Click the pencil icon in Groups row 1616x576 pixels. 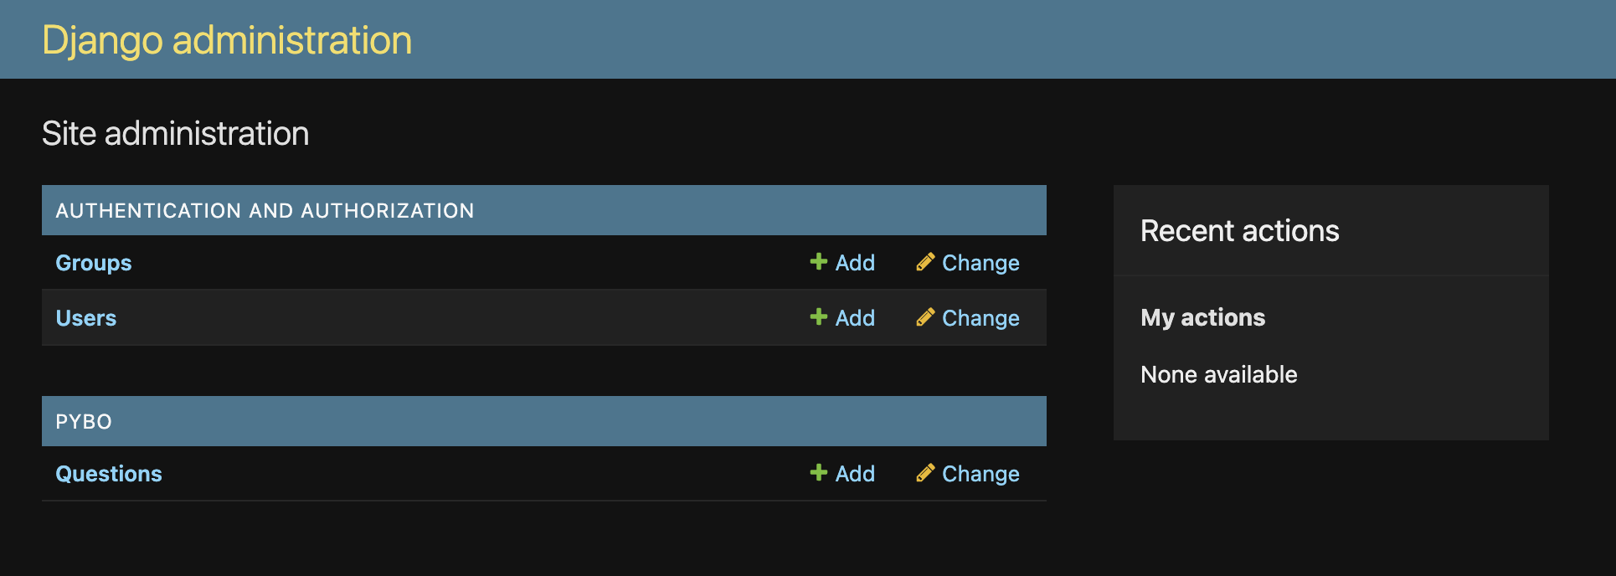click(x=925, y=262)
